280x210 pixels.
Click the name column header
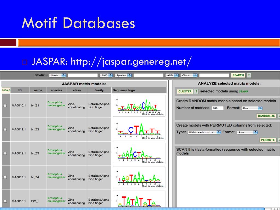[x=38, y=90]
